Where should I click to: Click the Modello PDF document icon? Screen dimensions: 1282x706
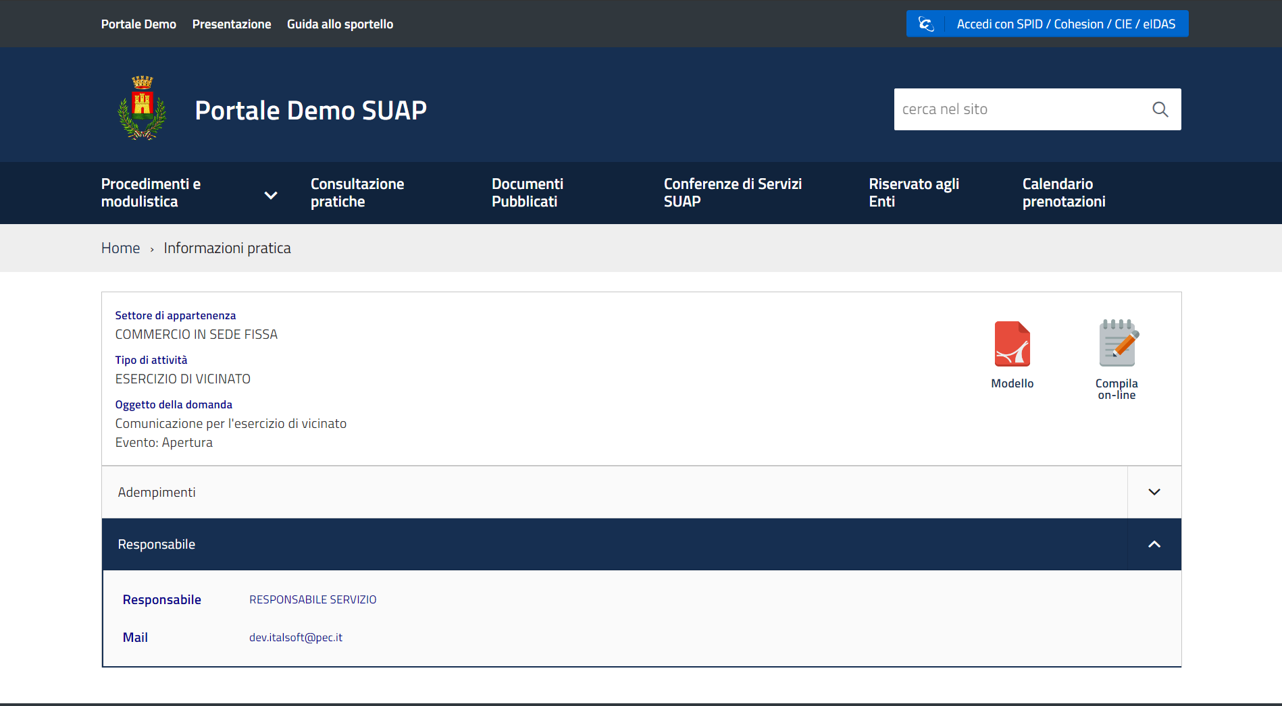tap(1012, 344)
